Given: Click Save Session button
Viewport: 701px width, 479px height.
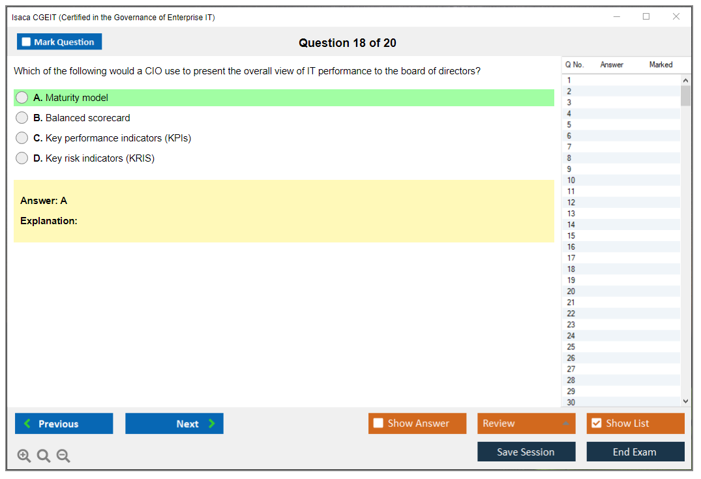Looking at the screenshot, I should [x=526, y=452].
